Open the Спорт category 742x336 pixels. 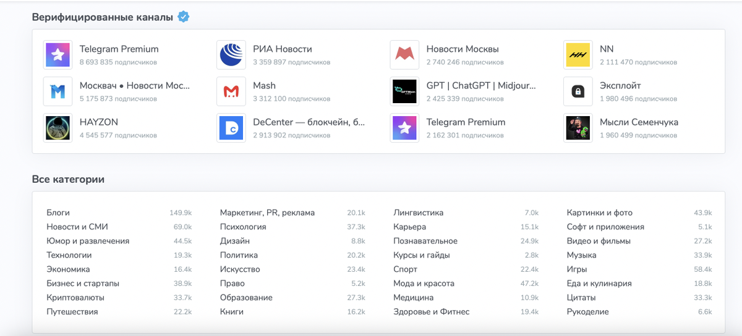click(x=406, y=269)
